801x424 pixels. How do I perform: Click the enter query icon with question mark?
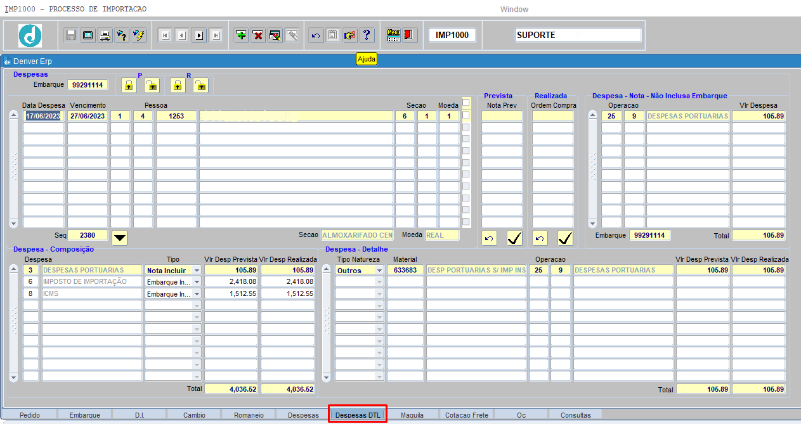(122, 35)
